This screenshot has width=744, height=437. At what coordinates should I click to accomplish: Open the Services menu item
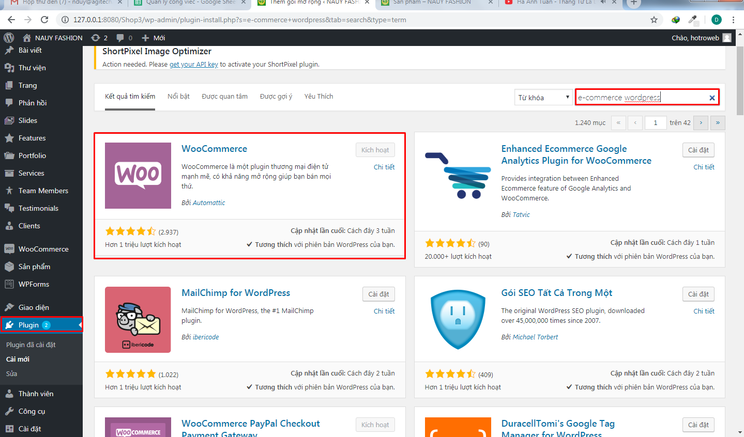pyautogui.click(x=41, y=173)
